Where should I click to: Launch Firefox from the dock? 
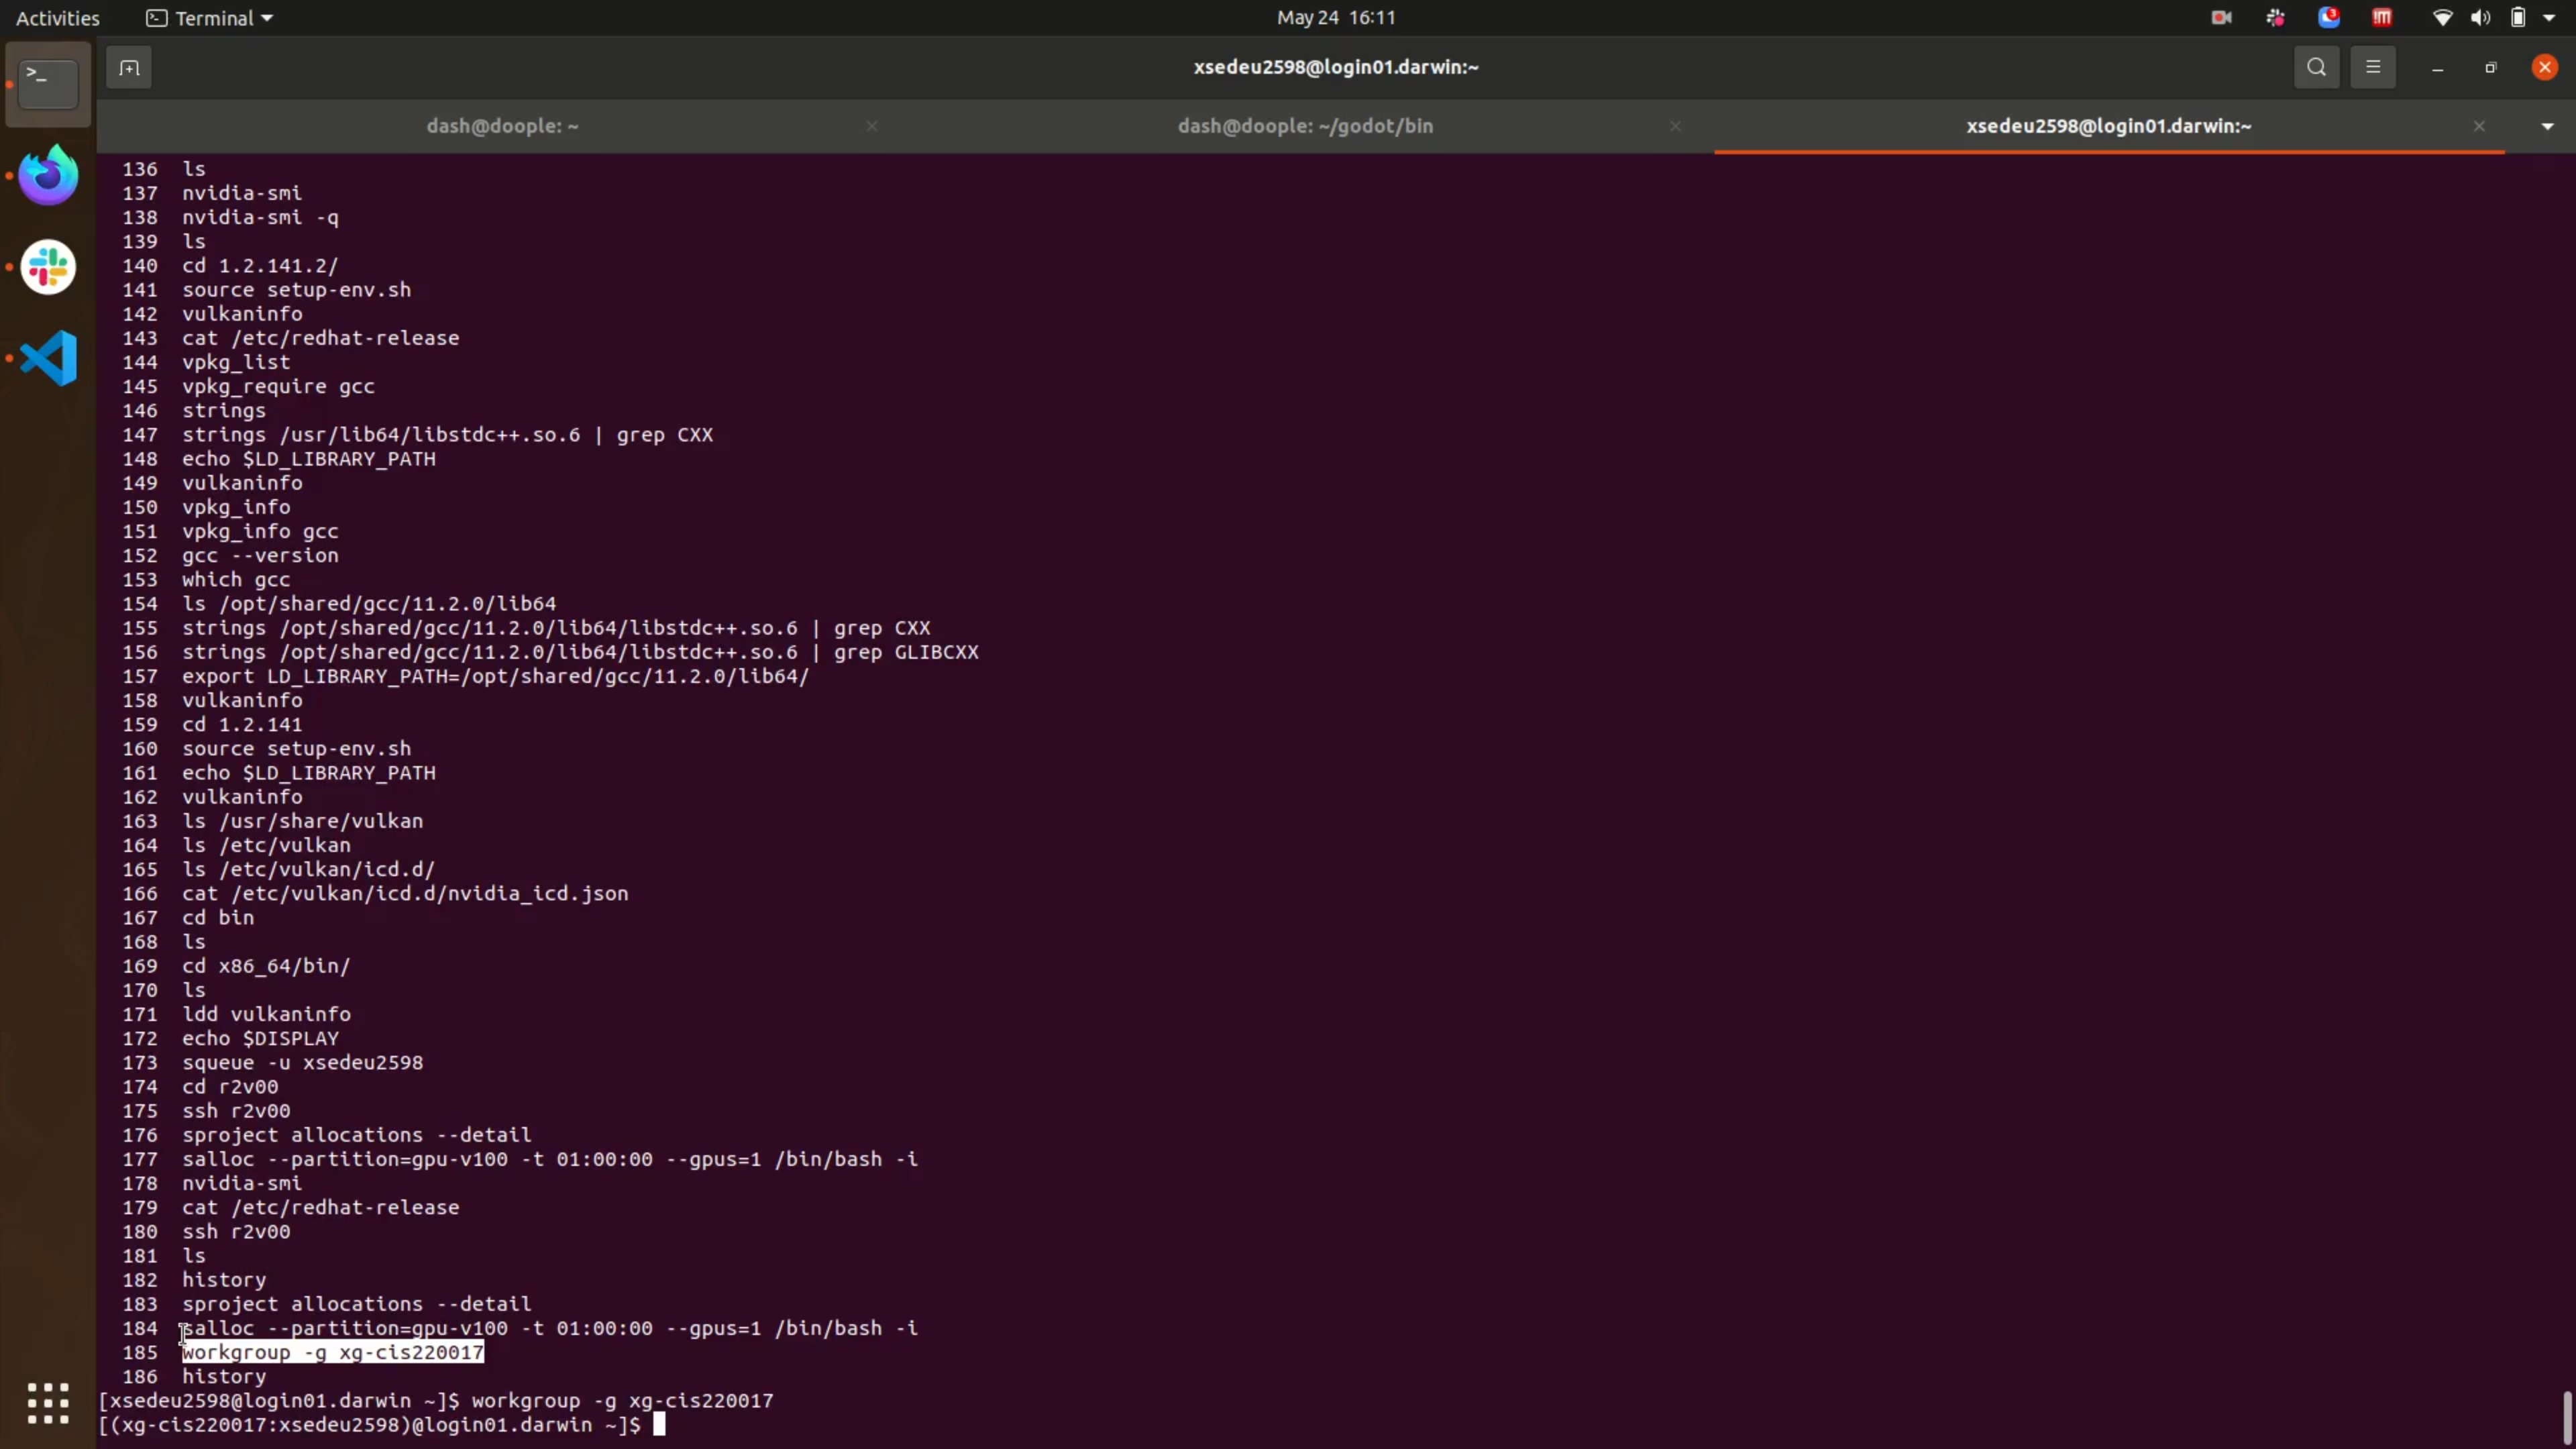(x=48, y=175)
